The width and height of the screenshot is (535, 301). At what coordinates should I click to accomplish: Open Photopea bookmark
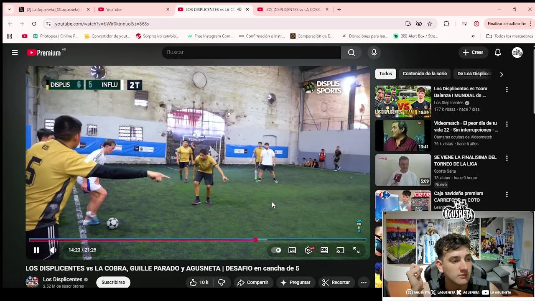[x=56, y=36]
